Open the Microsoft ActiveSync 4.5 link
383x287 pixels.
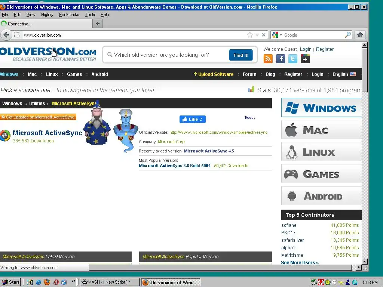(x=209, y=151)
